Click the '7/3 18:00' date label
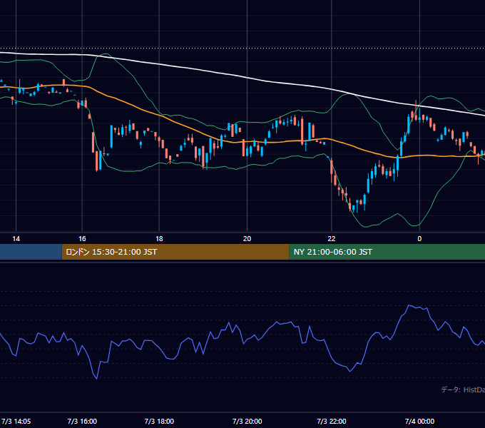 [x=159, y=421]
